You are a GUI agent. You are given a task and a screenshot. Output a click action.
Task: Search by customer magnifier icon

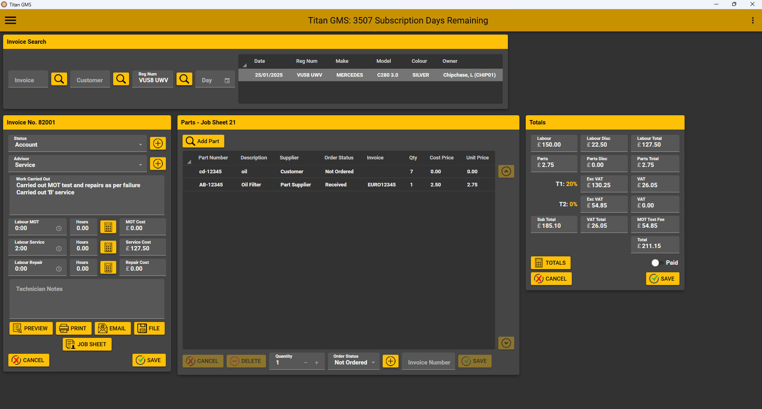coord(121,79)
